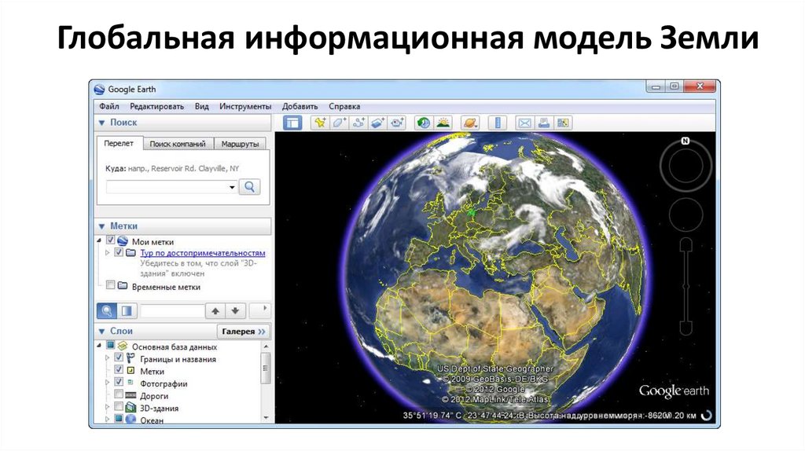Open the planet switcher Saturn icon
This screenshot has width=805, height=451.
coord(470,123)
